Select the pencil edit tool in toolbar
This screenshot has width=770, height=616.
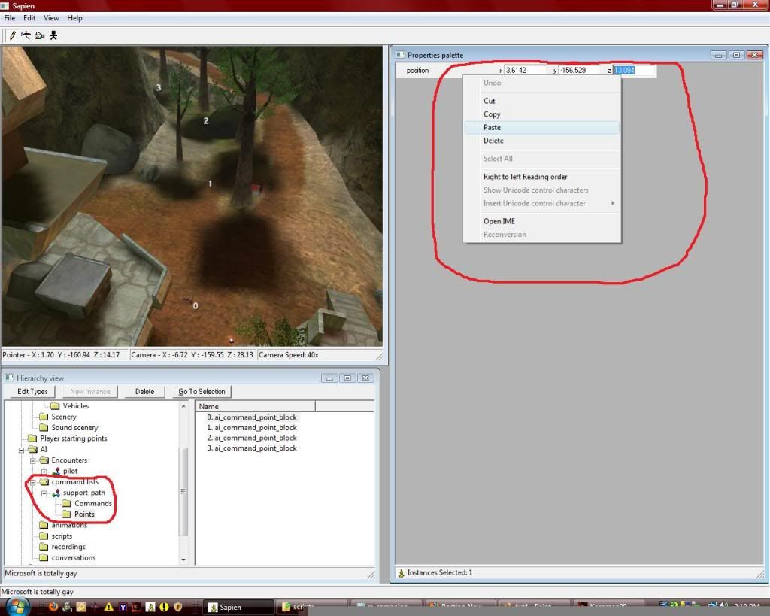pos(13,35)
